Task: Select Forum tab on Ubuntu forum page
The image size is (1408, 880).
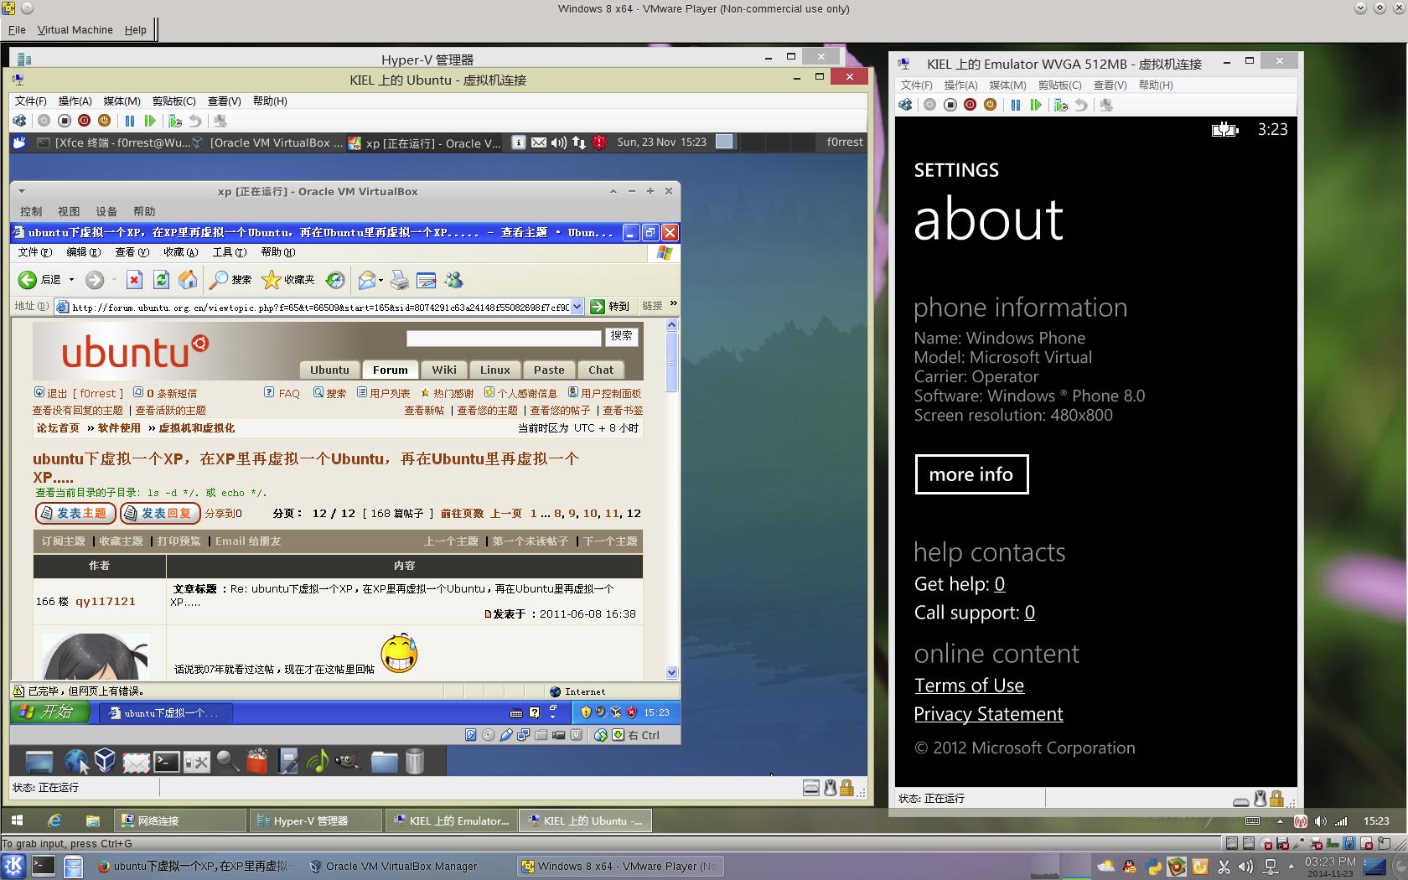Action: click(391, 370)
